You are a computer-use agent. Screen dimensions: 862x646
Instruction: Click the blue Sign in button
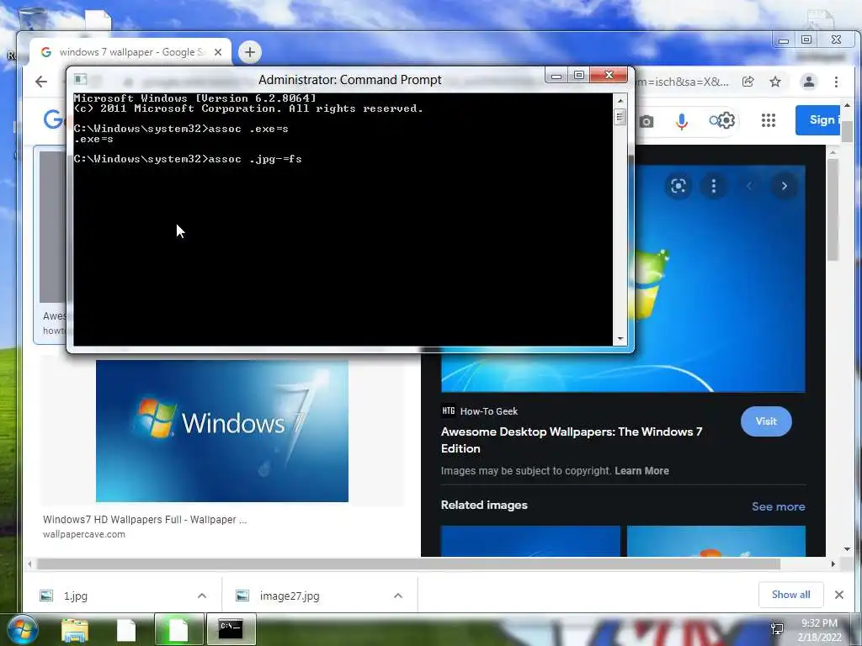tap(817, 119)
